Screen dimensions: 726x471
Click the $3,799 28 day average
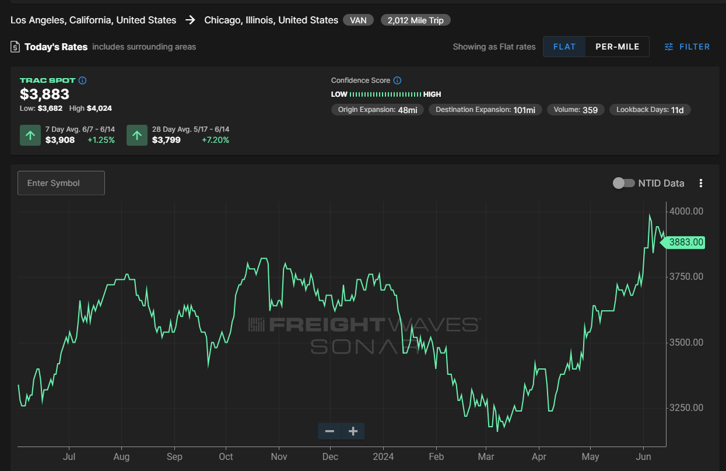tap(166, 140)
